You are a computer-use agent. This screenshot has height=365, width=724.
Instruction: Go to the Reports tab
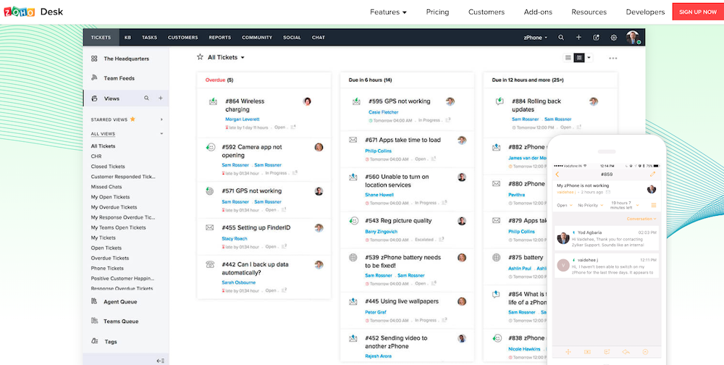click(x=220, y=38)
